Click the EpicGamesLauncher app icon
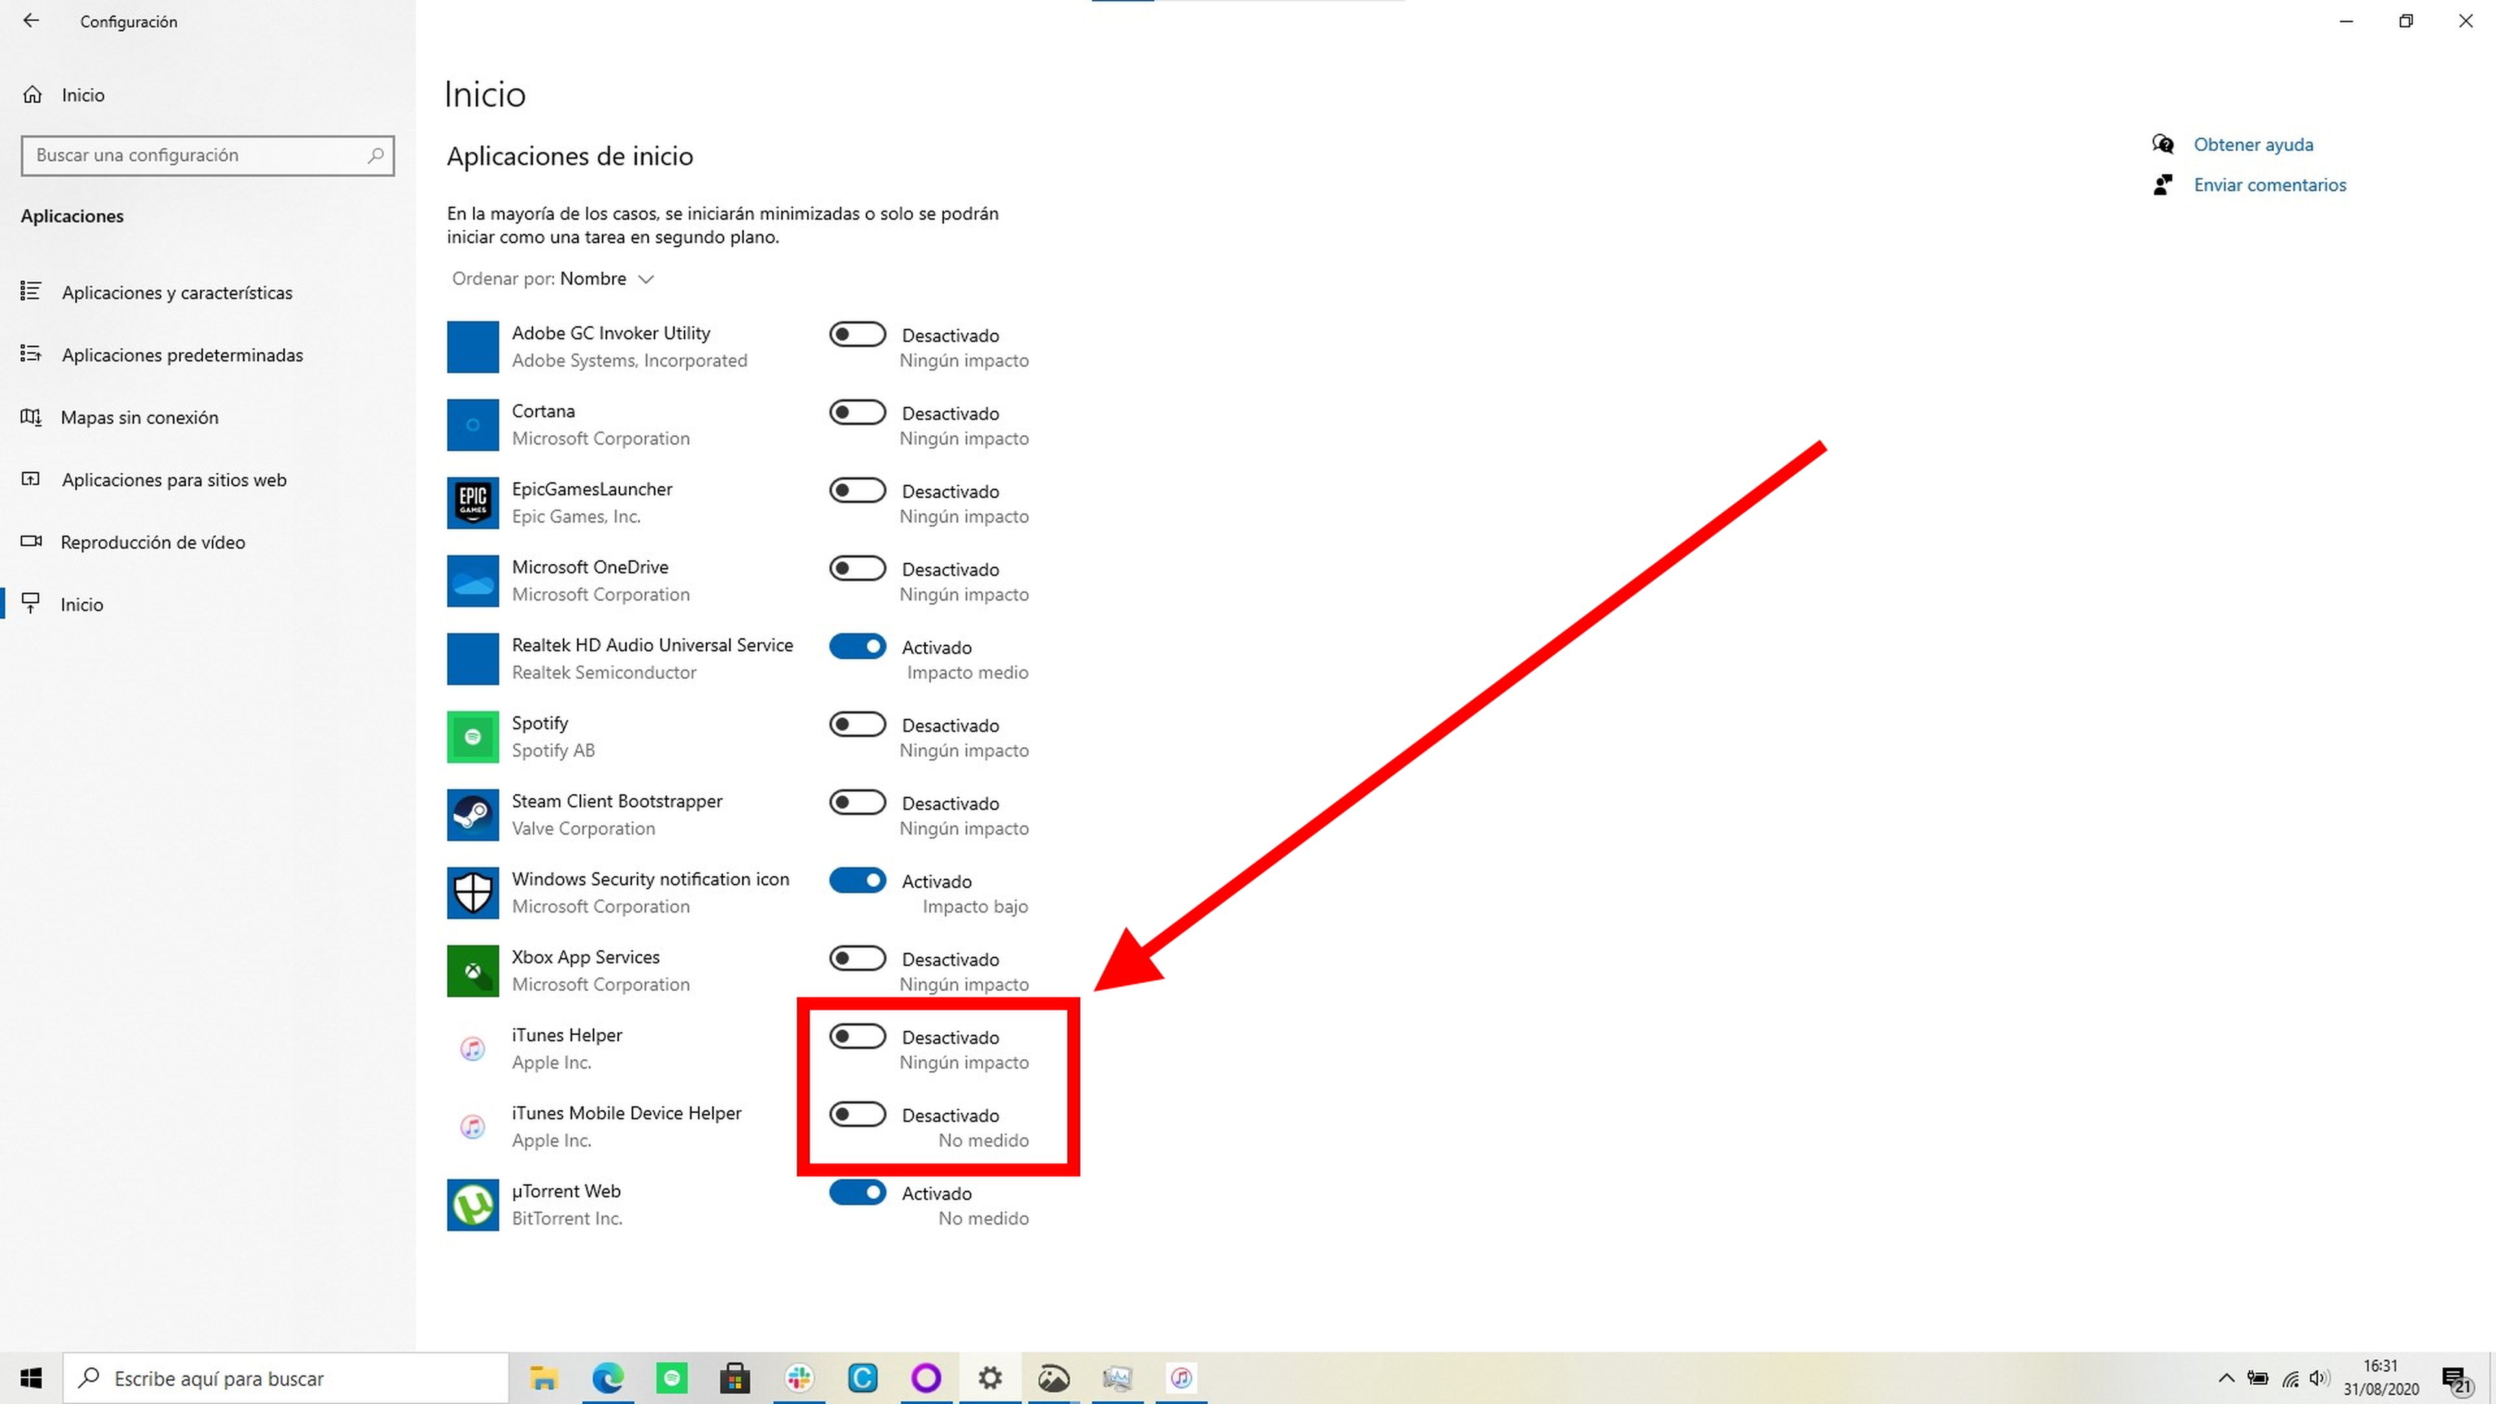This screenshot has width=2496, height=1404. [x=472, y=503]
